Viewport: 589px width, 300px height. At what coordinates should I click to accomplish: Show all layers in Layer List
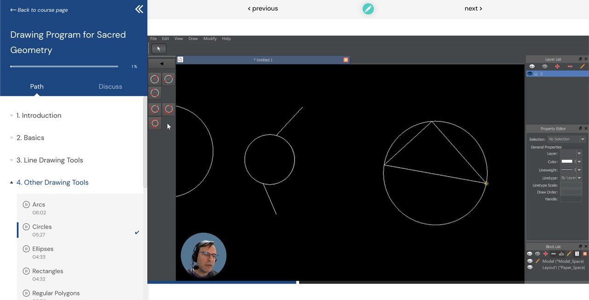[532, 67]
